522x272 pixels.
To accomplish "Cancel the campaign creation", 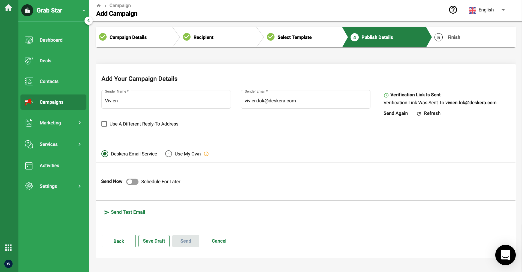I will click(219, 241).
